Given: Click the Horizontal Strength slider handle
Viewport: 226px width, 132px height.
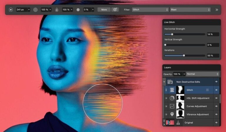Looking at the screenshot, I should pyautogui.click(x=172, y=34).
